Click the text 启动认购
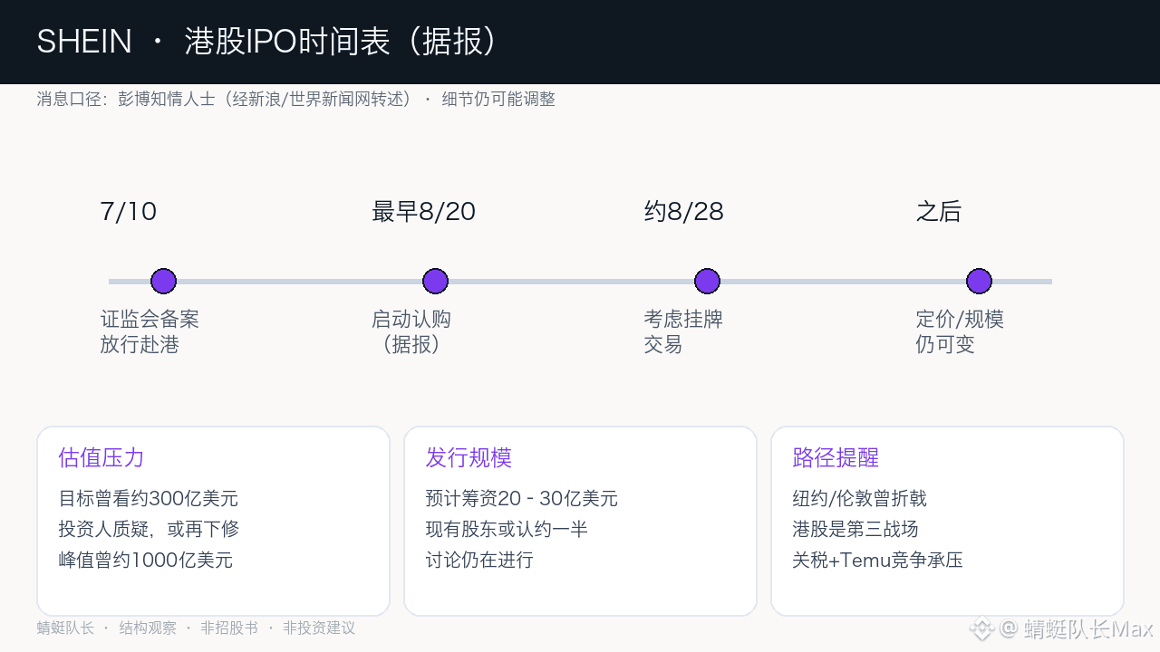Image resolution: width=1160 pixels, height=652 pixels. (x=411, y=319)
